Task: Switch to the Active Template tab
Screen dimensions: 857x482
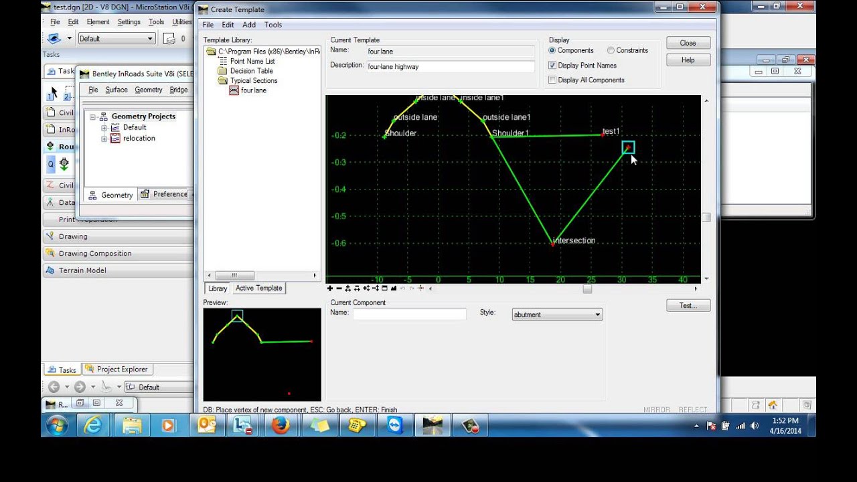Action: point(258,289)
